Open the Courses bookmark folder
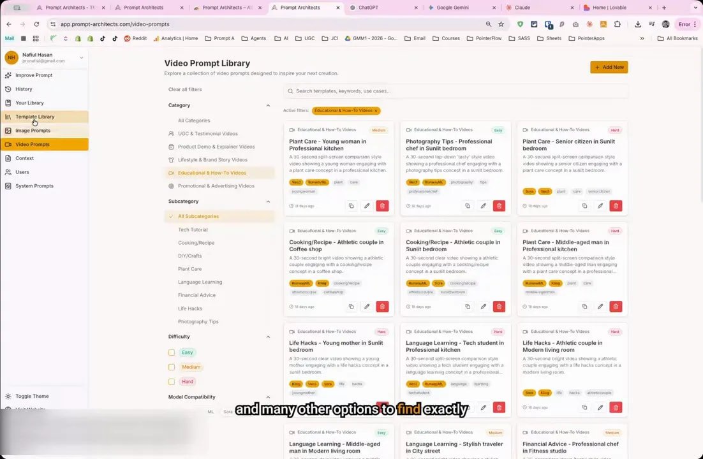Screen dimensions: 703x459 click(446, 38)
